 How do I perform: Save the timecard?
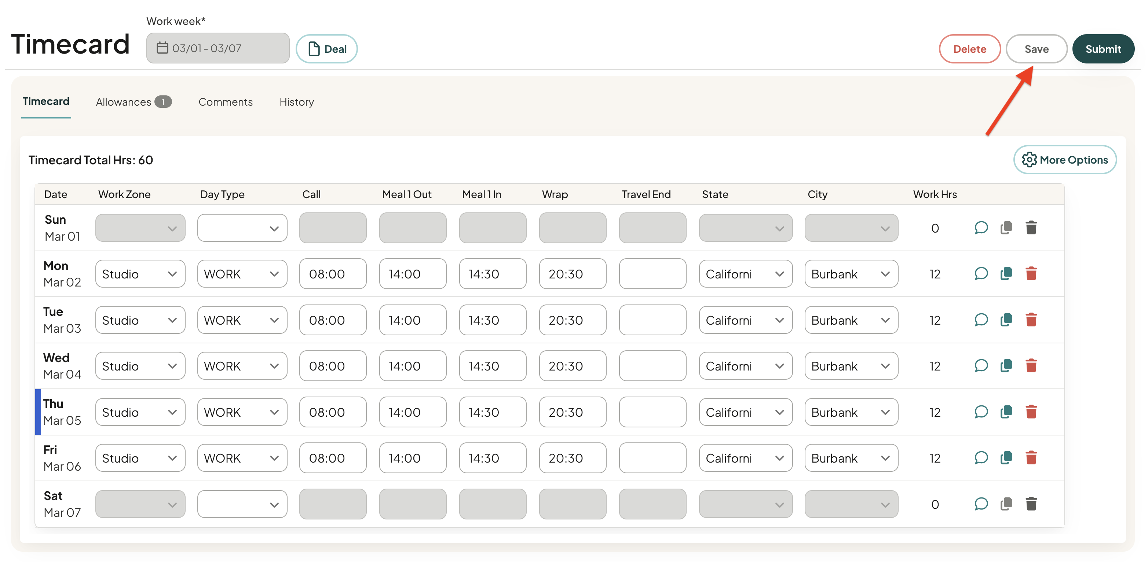pos(1036,48)
